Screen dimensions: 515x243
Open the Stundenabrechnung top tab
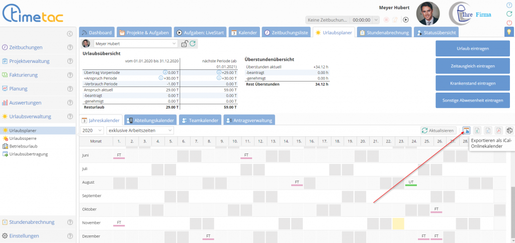pos(385,33)
